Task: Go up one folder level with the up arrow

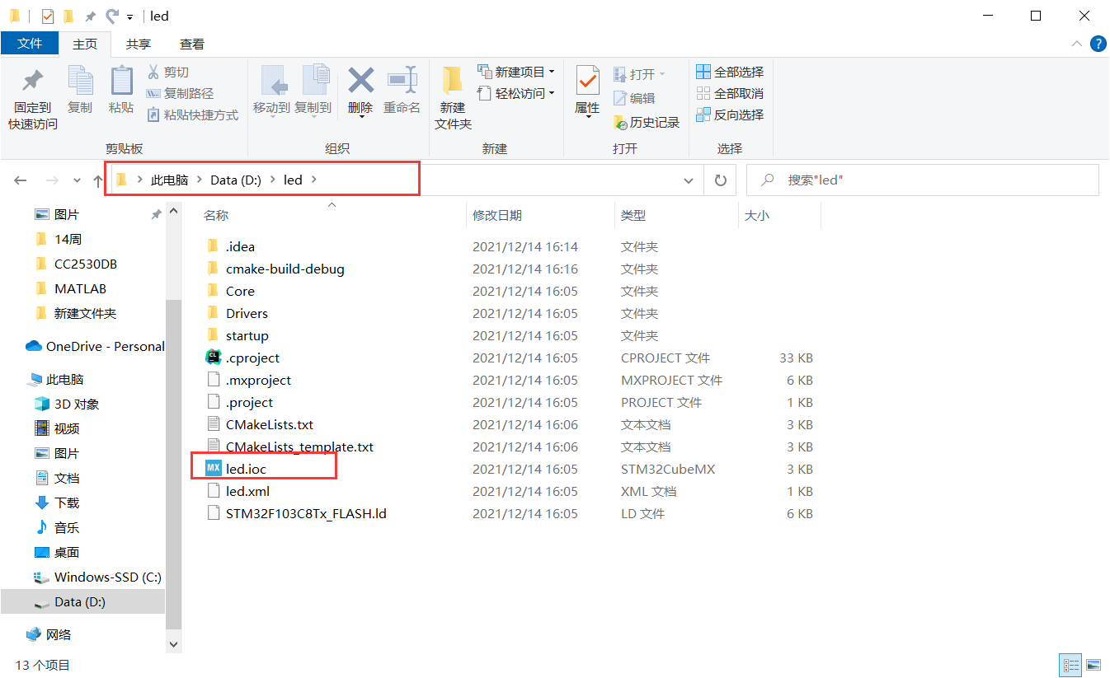Action: point(98,180)
